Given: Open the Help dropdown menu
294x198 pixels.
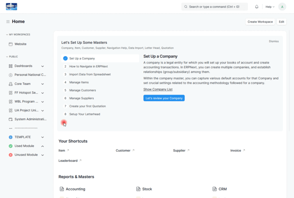Looking at the screenshot, I should [x=270, y=7].
